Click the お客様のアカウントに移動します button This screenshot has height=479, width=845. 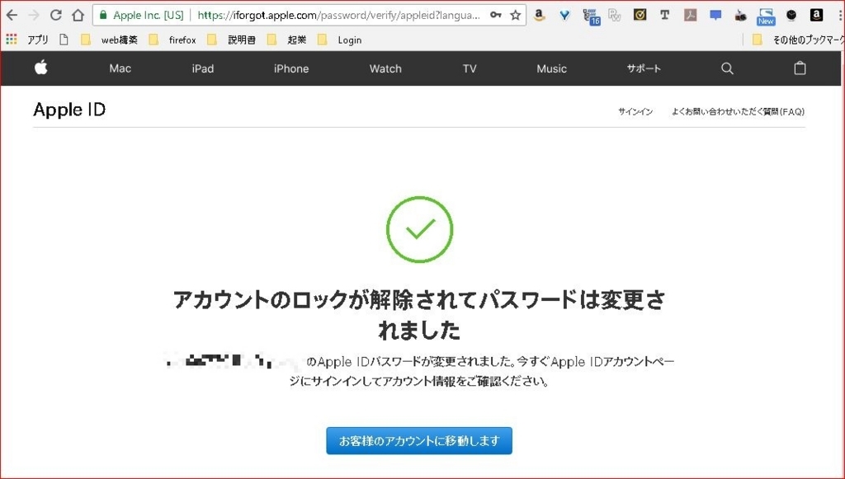(419, 441)
